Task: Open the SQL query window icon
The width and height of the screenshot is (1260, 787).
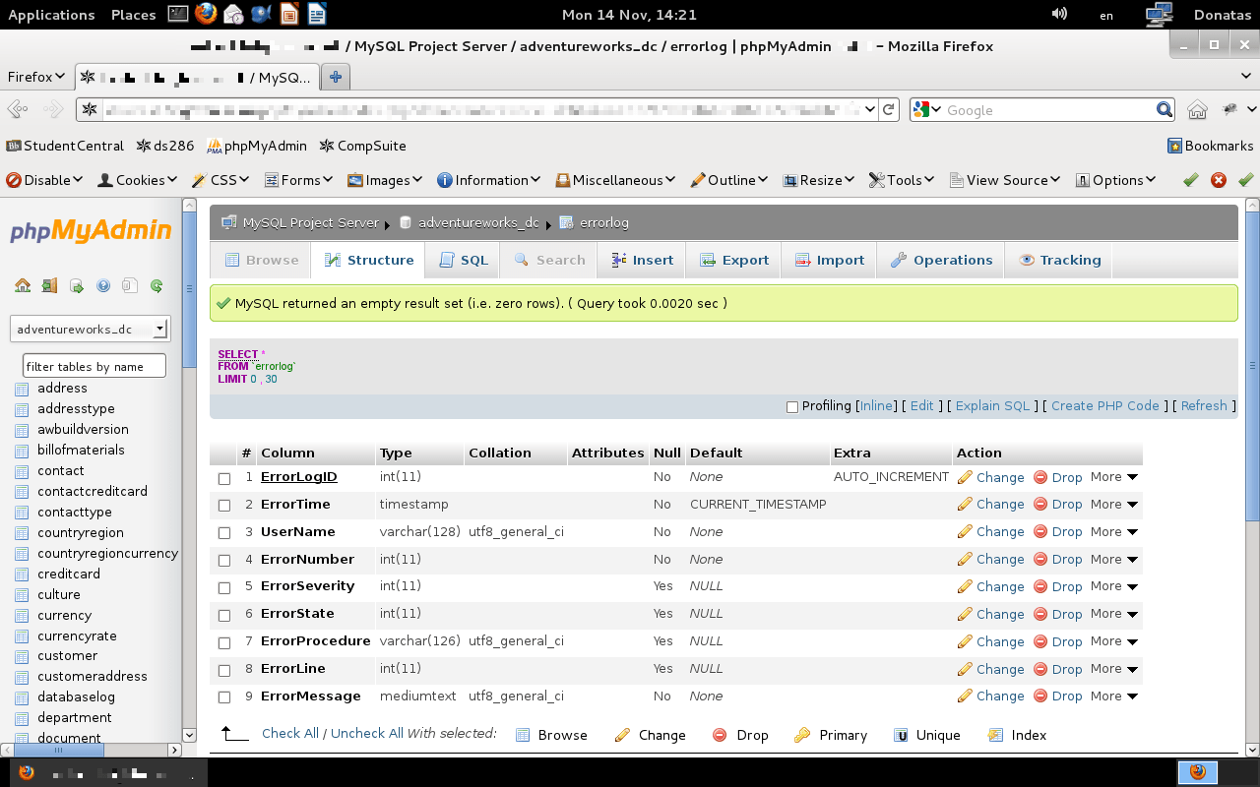Action: click(x=77, y=285)
